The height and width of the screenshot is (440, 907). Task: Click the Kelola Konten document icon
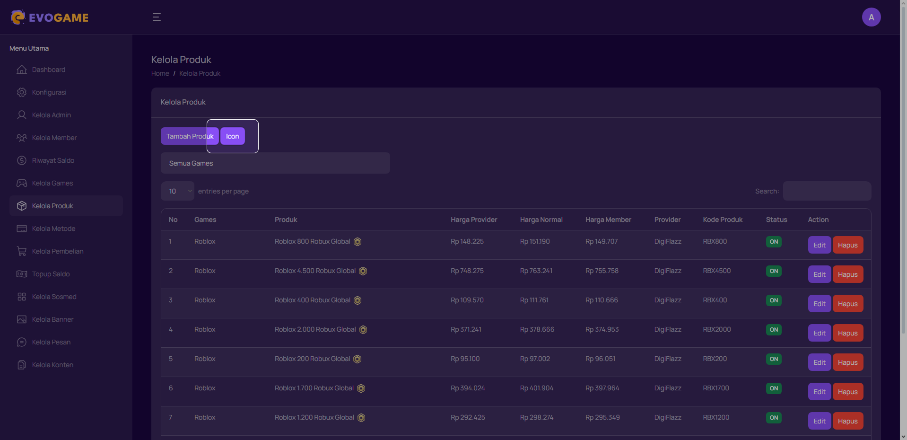[x=22, y=365]
